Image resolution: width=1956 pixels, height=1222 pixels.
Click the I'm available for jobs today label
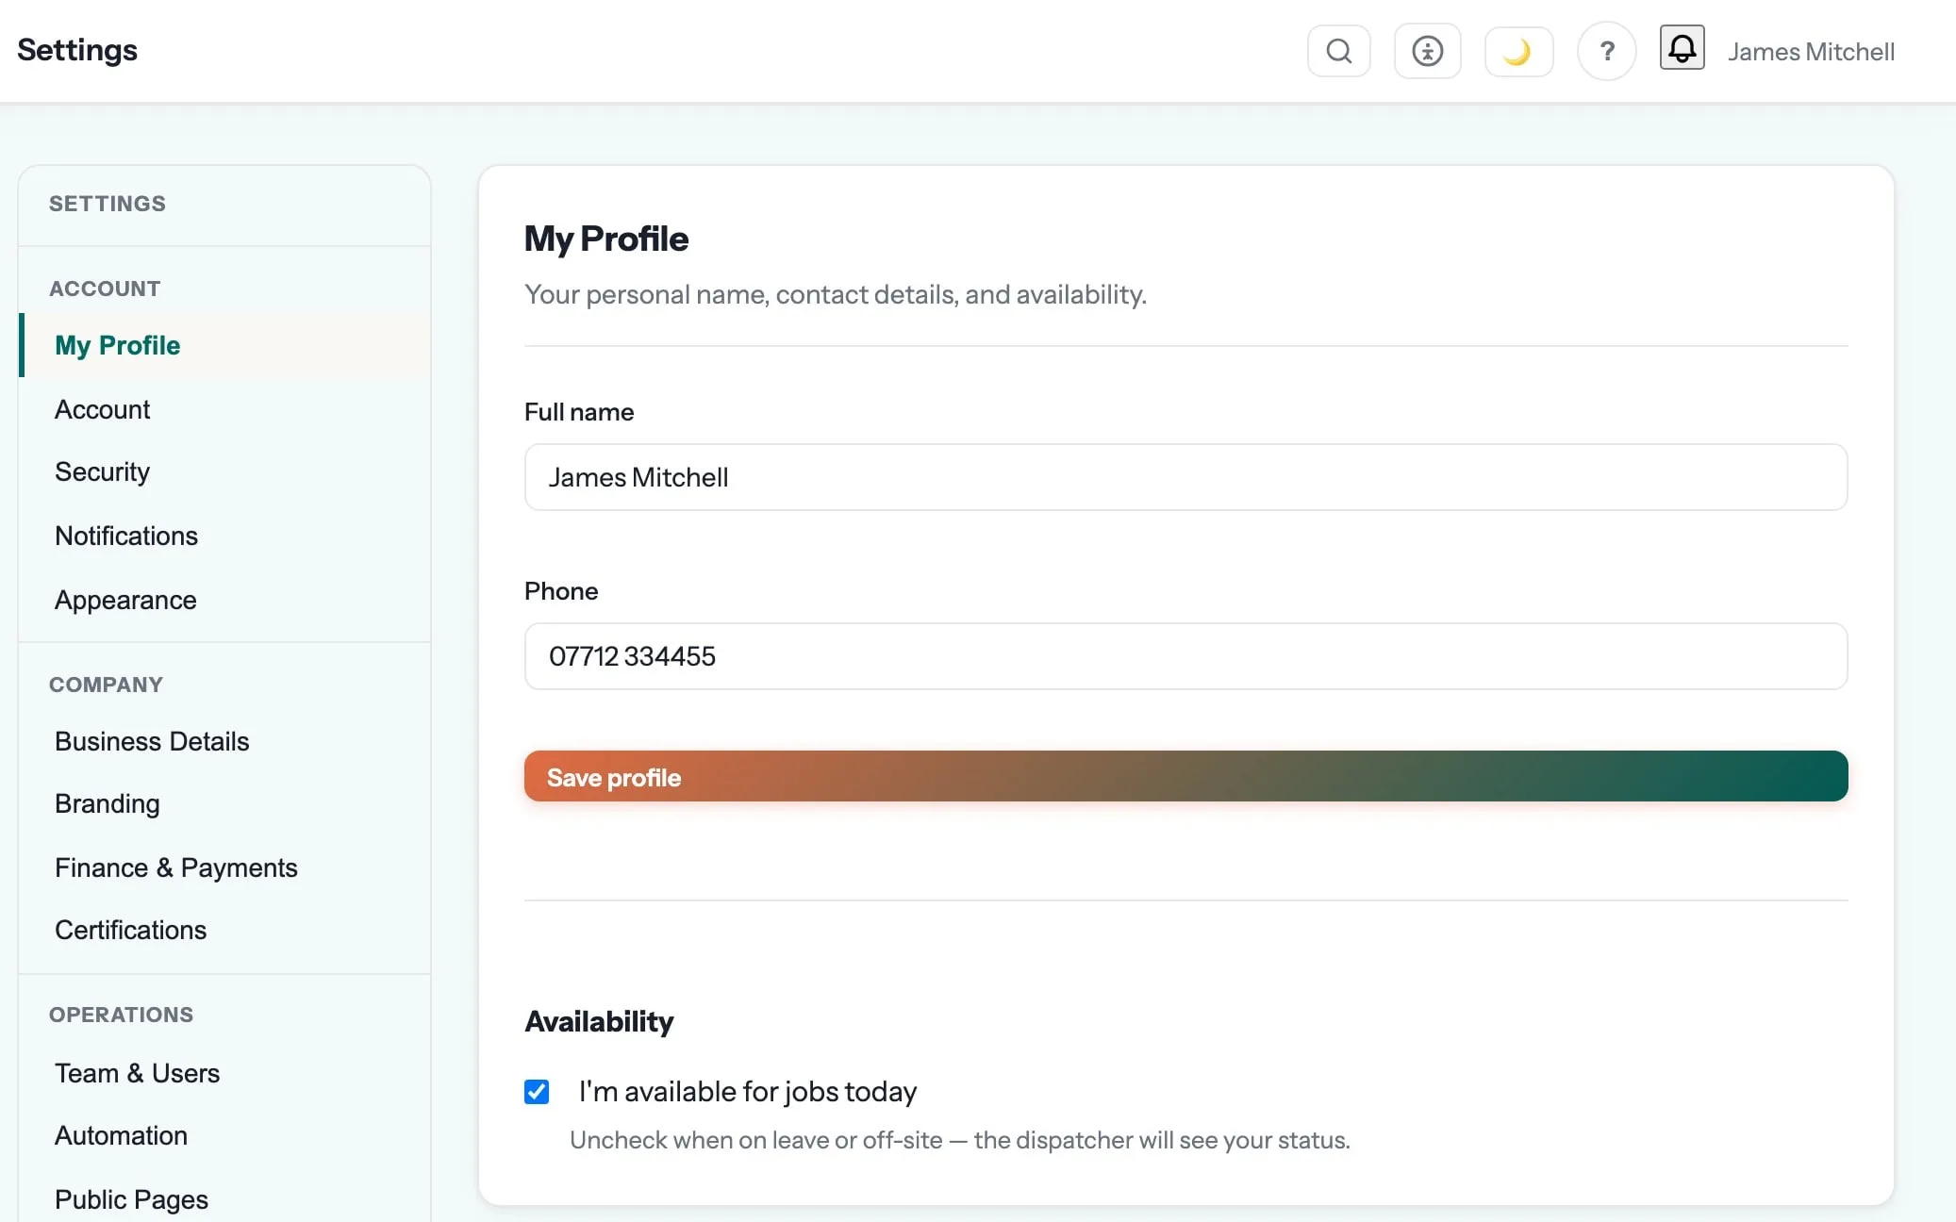coord(748,1092)
